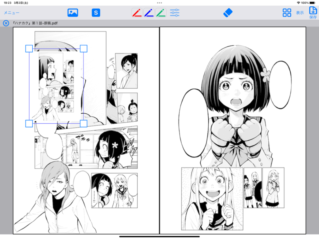
Task: Click the file name 『ハナカク』第1話-原稿.pdf
Action: [35, 23]
